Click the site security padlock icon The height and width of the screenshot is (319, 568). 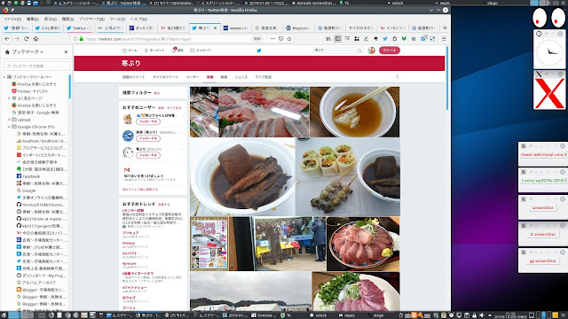pyautogui.click(x=81, y=39)
